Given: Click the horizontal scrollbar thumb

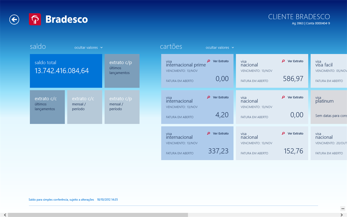Looking at the screenshot, I should coord(98,215).
